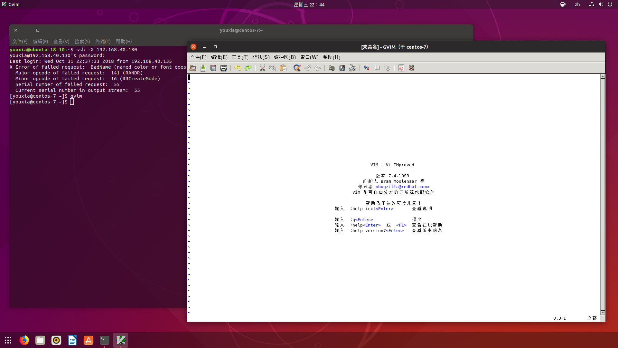Open 文件(F) menu in terminal window
This screenshot has height=348, width=618.
[20, 42]
